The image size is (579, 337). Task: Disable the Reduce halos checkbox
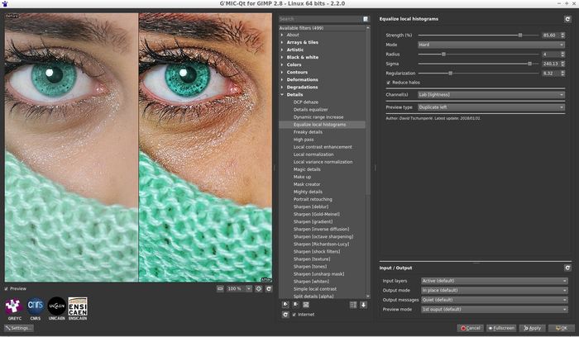389,83
